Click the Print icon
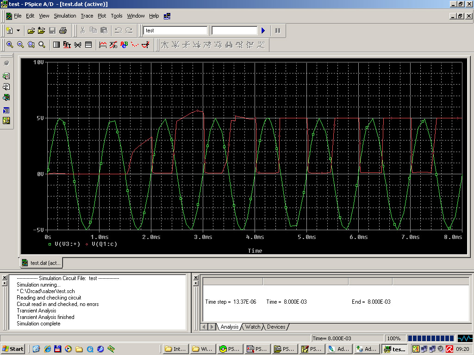The width and height of the screenshot is (474, 355). click(x=63, y=31)
